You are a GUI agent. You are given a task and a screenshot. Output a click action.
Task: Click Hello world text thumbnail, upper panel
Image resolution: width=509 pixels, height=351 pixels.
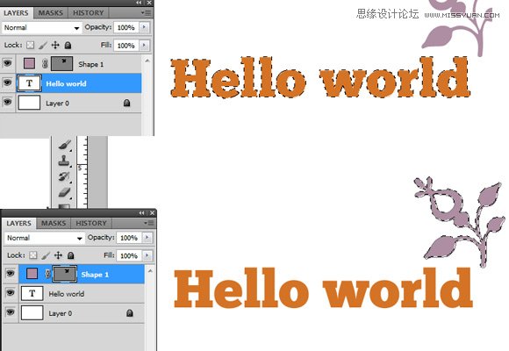[29, 83]
